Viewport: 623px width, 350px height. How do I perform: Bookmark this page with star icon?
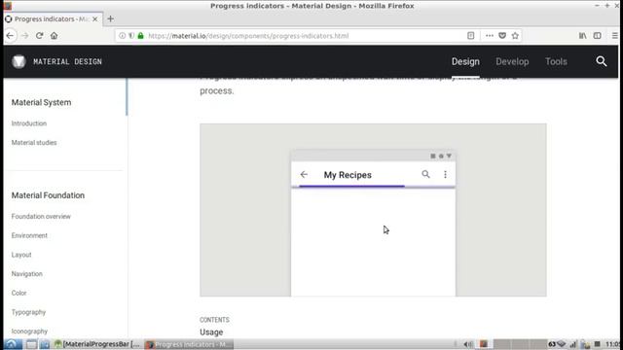515,36
